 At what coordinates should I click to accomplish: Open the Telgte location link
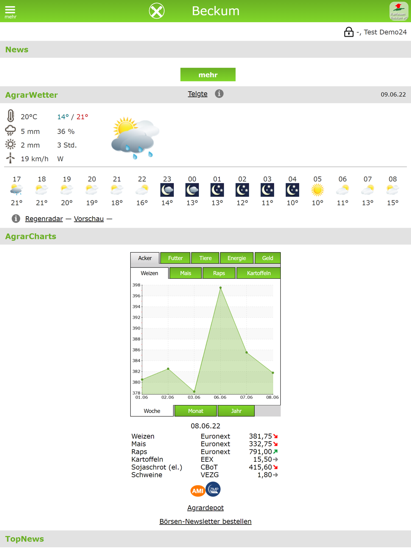(198, 94)
